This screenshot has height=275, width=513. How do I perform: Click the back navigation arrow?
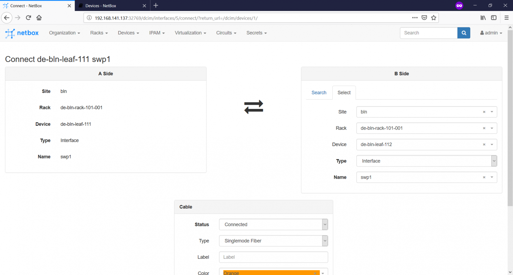tap(7, 18)
